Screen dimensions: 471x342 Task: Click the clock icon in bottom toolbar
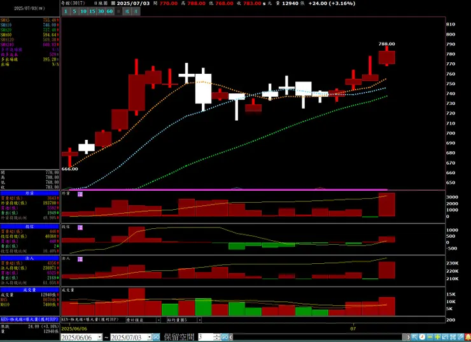[423, 337]
